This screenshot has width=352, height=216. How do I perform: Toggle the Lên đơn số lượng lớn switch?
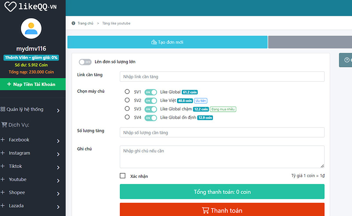click(x=85, y=62)
